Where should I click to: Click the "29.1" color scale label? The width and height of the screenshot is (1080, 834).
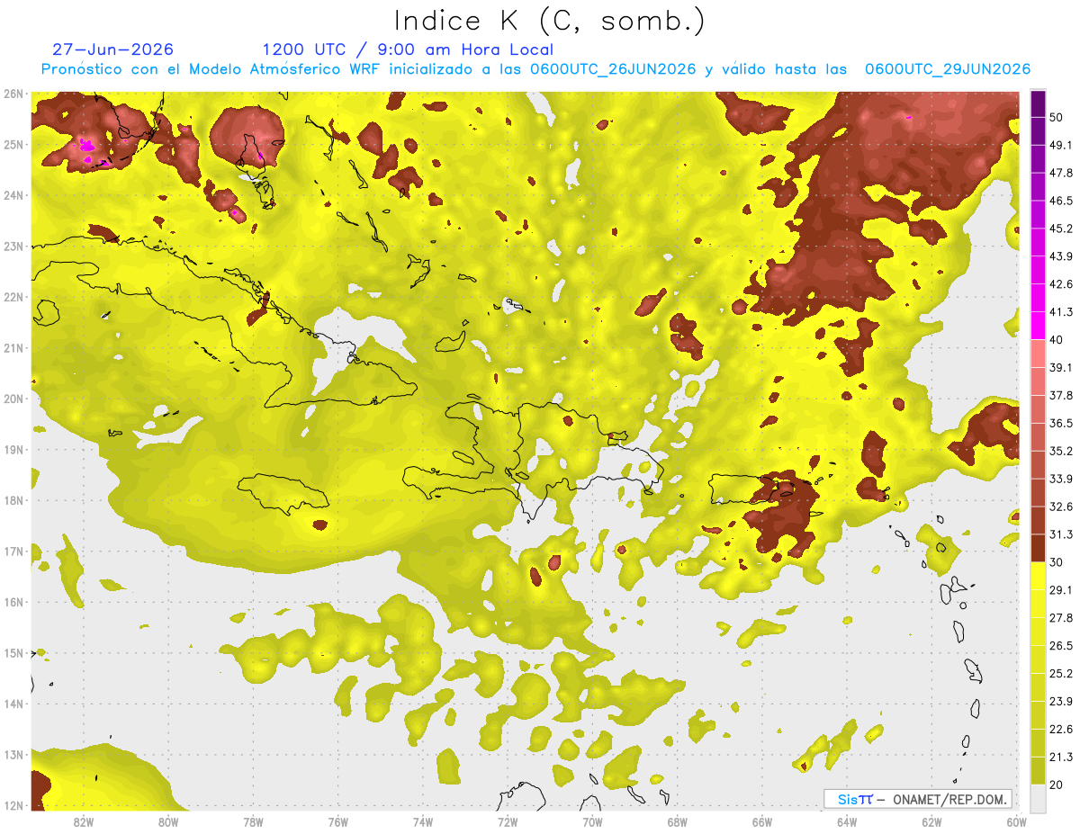(x=1060, y=590)
